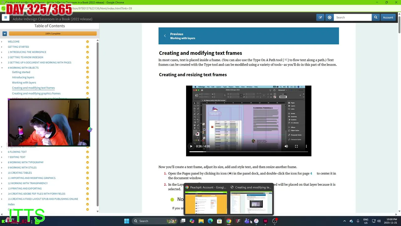
Task: Toggle checkmark for 2 Getting to Know InDesign
Action: pyautogui.click(x=87, y=57)
